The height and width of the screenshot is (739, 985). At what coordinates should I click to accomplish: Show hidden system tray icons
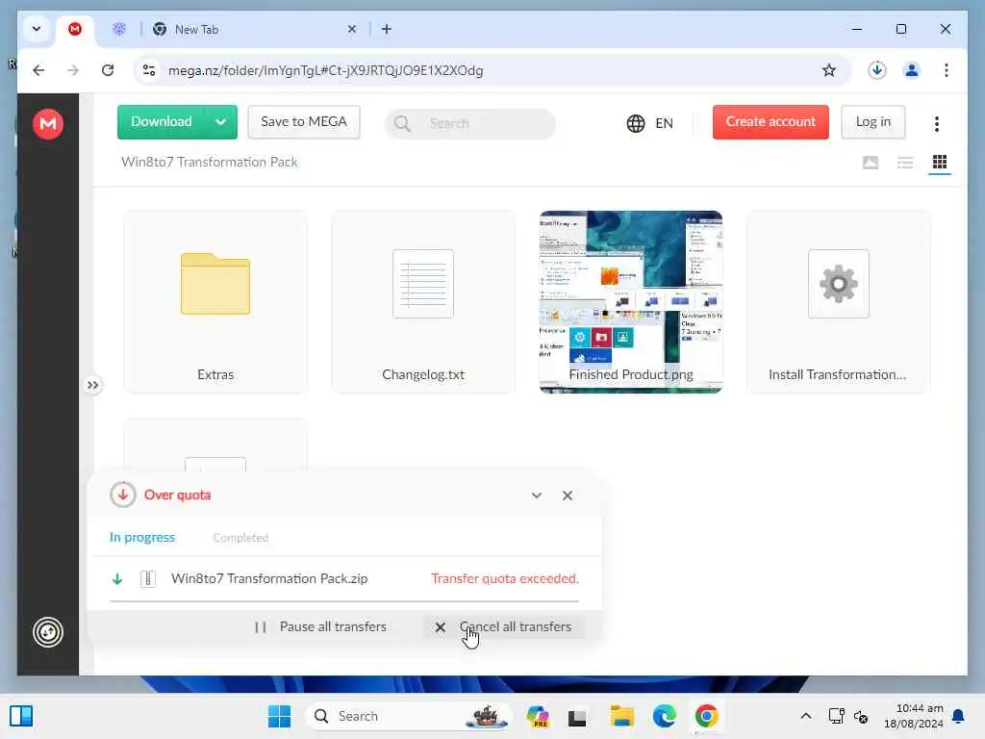806,716
